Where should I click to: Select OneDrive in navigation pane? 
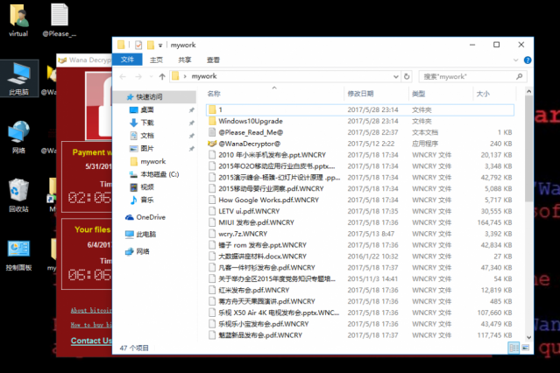[151, 217]
